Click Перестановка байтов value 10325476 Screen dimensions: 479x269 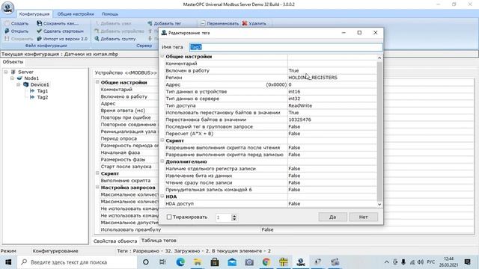tap(332, 120)
